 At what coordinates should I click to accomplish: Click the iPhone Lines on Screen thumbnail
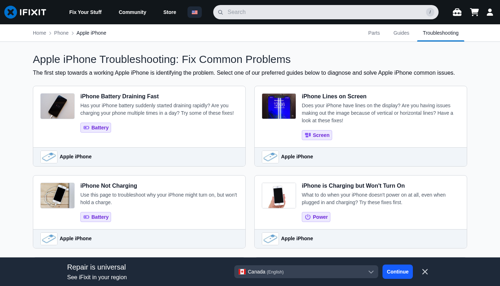[279, 106]
